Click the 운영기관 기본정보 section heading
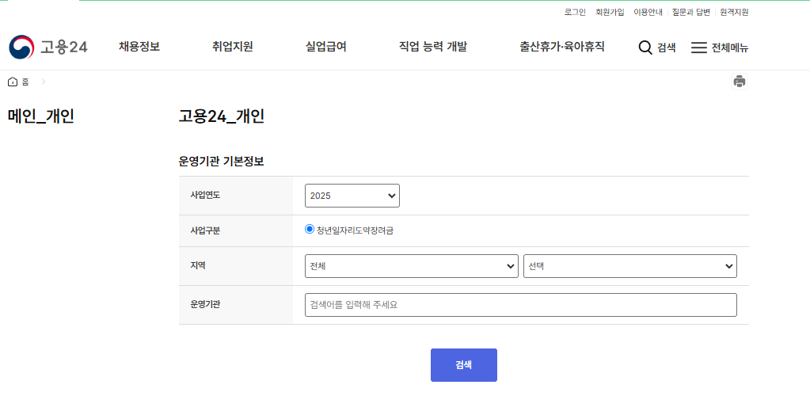 [x=222, y=162]
